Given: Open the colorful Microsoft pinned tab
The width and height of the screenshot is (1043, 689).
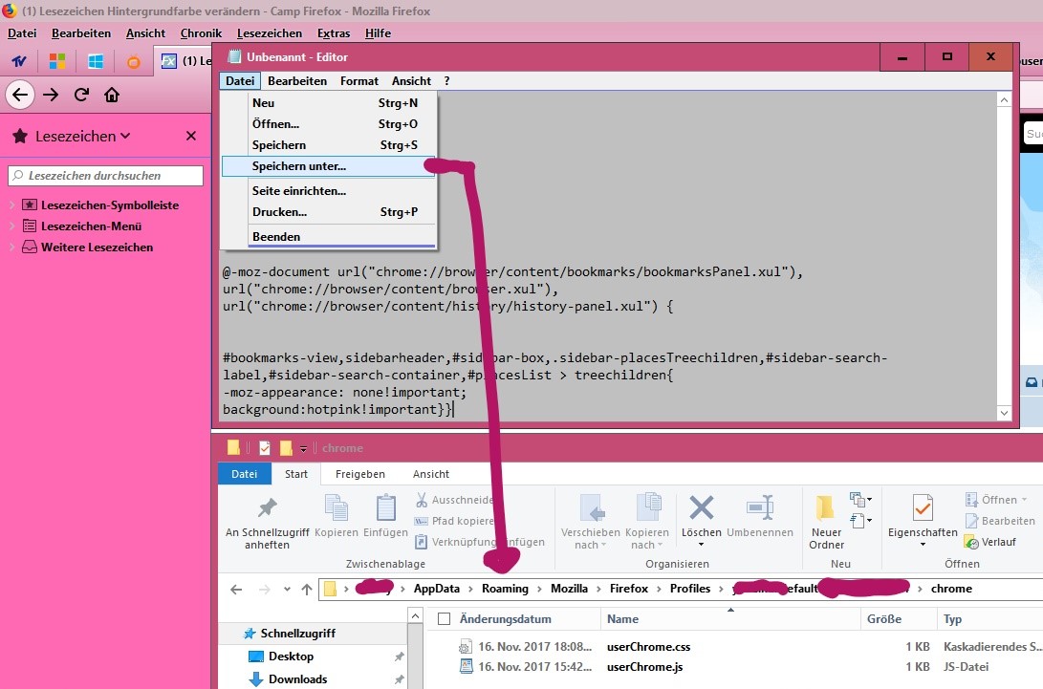Looking at the screenshot, I should (x=57, y=61).
